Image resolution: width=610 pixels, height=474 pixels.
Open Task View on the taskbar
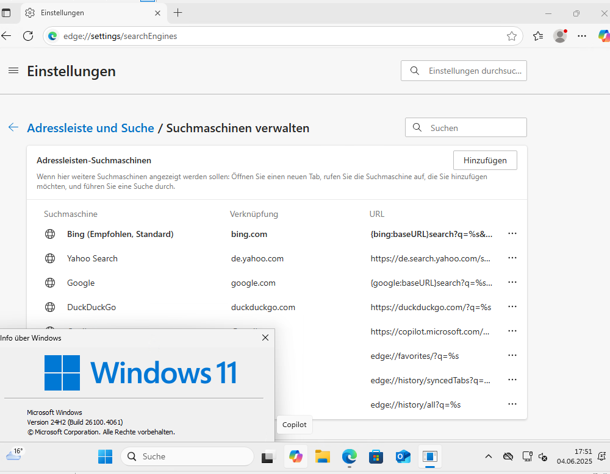pyautogui.click(x=268, y=456)
